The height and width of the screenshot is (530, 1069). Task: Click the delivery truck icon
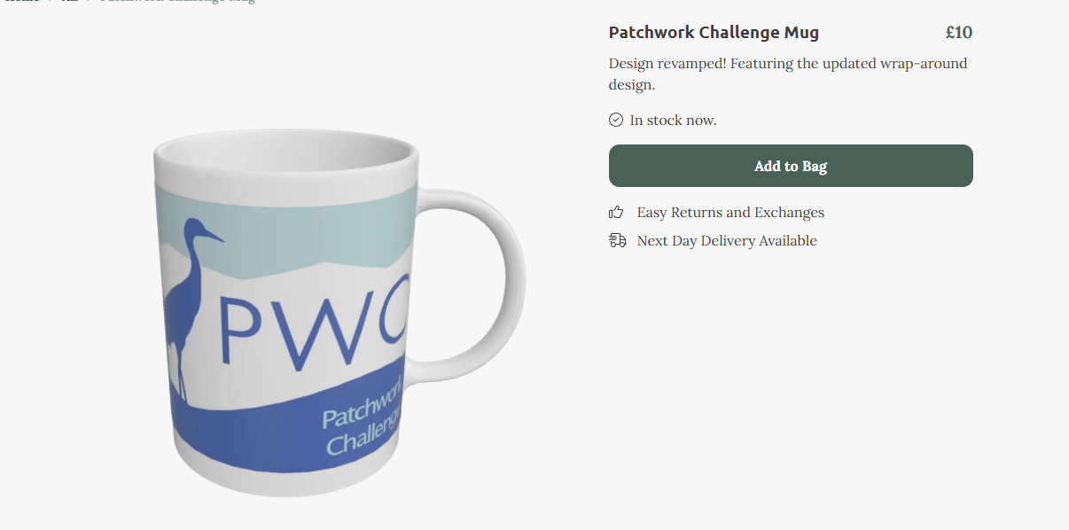pyautogui.click(x=617, y=240)
